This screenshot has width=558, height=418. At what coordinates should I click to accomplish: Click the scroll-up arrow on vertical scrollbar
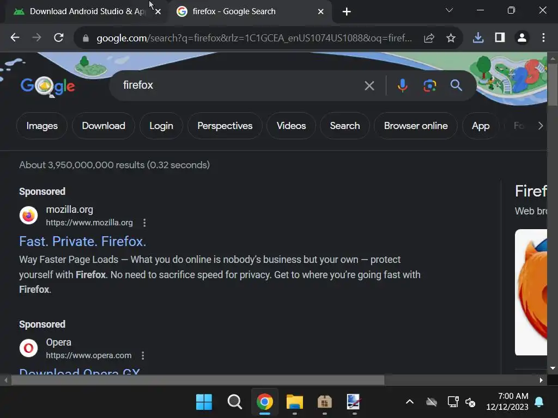[553, 58]
